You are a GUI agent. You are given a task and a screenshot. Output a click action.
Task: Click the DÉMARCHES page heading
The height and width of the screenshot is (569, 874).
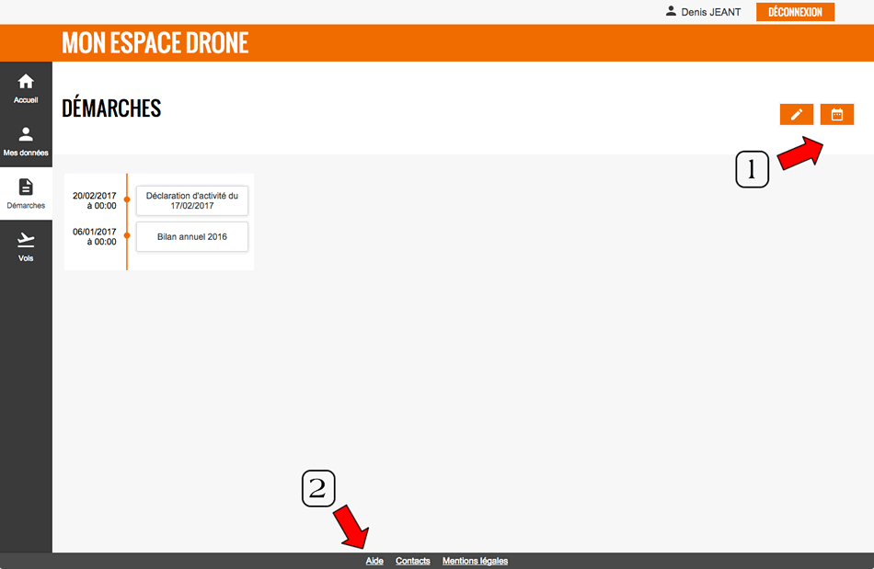(111, 108)
